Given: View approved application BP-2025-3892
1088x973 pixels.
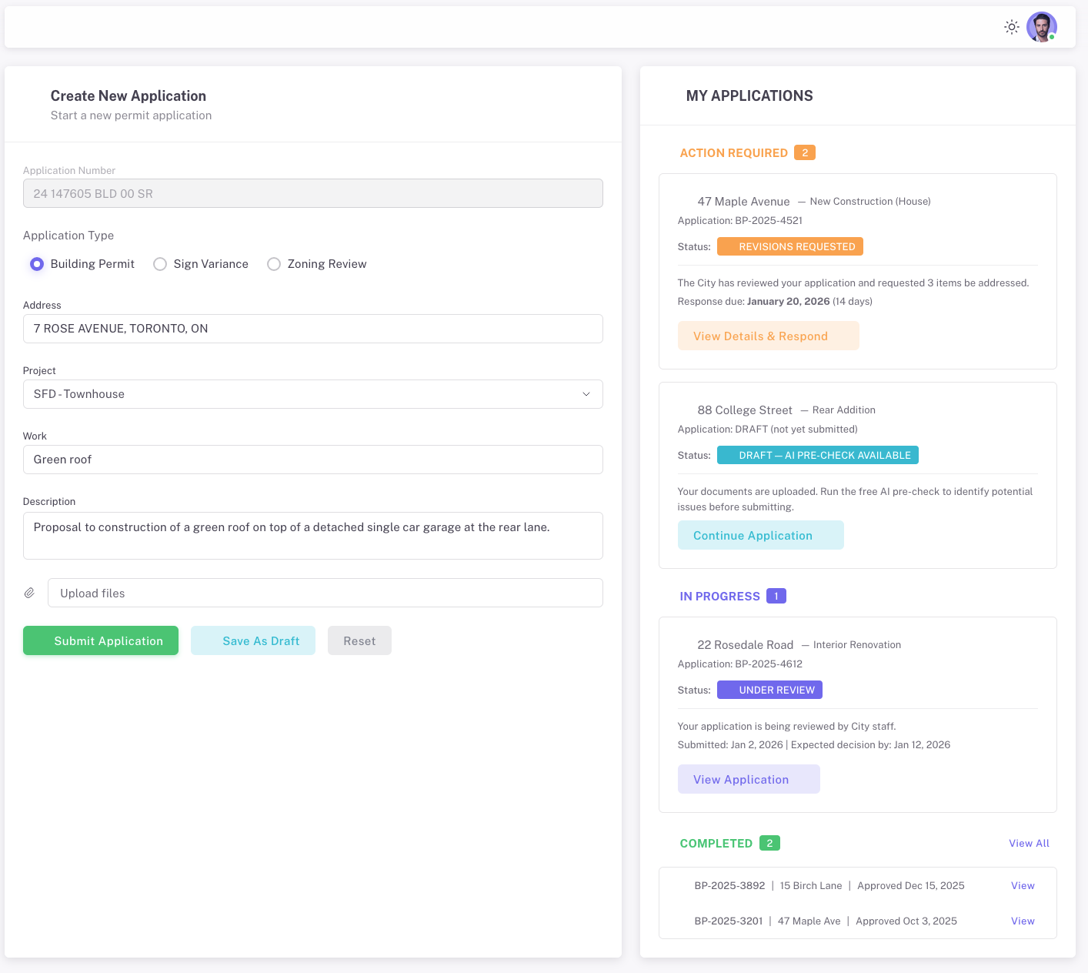Looking at the screenshot, I should coord(1023,885).
